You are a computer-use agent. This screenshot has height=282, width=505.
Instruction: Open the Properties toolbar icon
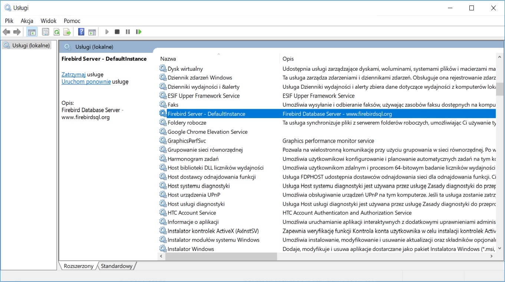click(45, 32)
